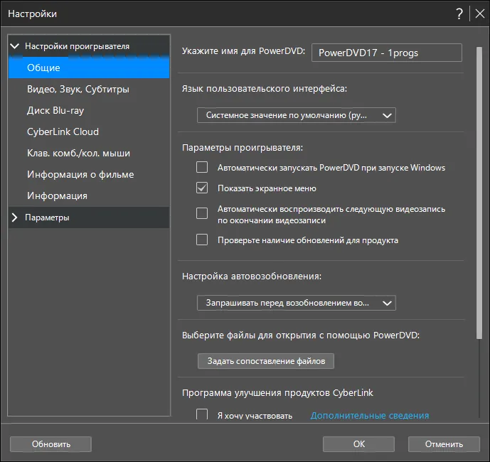Enable auto-start PowerDVD with Windows checkbox
Viewport: 490px width, 462px height.
pos(202,167)
